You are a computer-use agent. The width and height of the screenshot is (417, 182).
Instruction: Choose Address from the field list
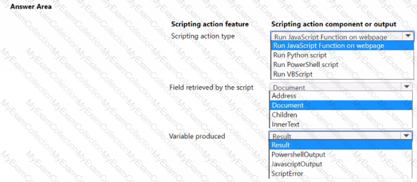click(x=284, y=96)
